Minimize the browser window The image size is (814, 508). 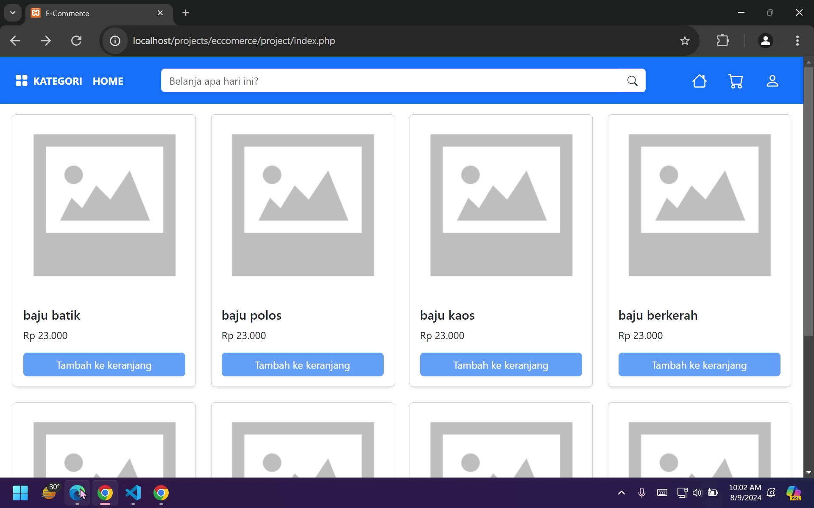[x=741, y=12]
